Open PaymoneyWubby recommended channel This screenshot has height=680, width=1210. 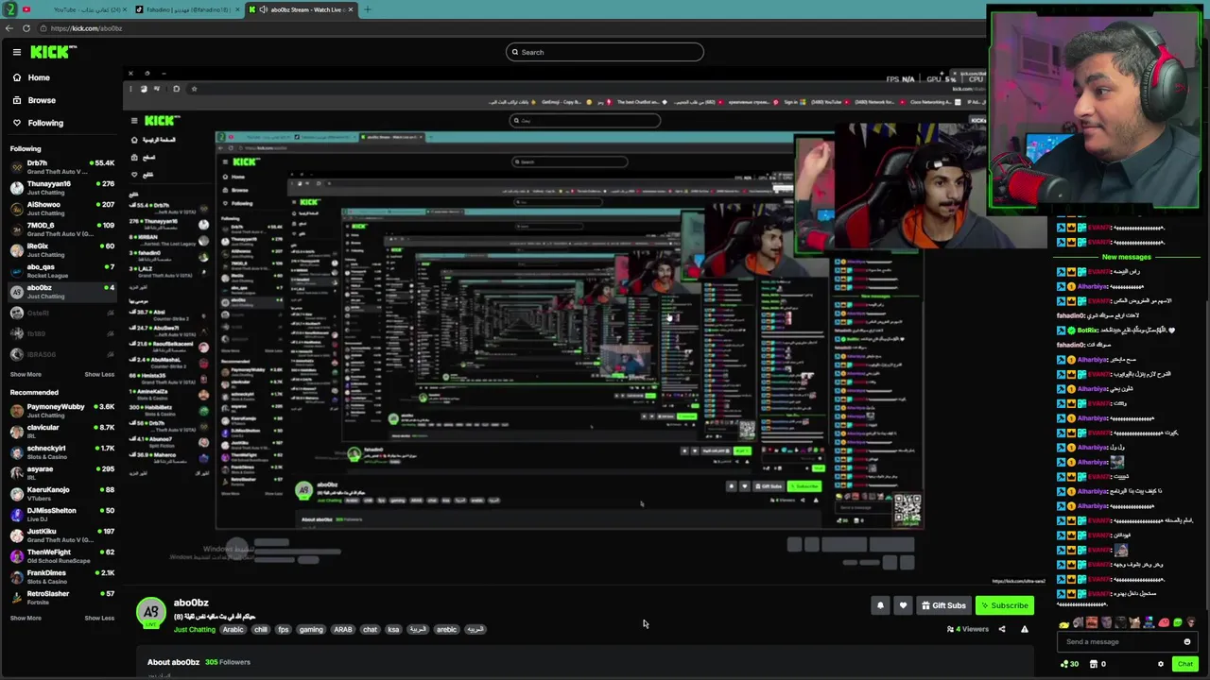[x=60, y=410]
